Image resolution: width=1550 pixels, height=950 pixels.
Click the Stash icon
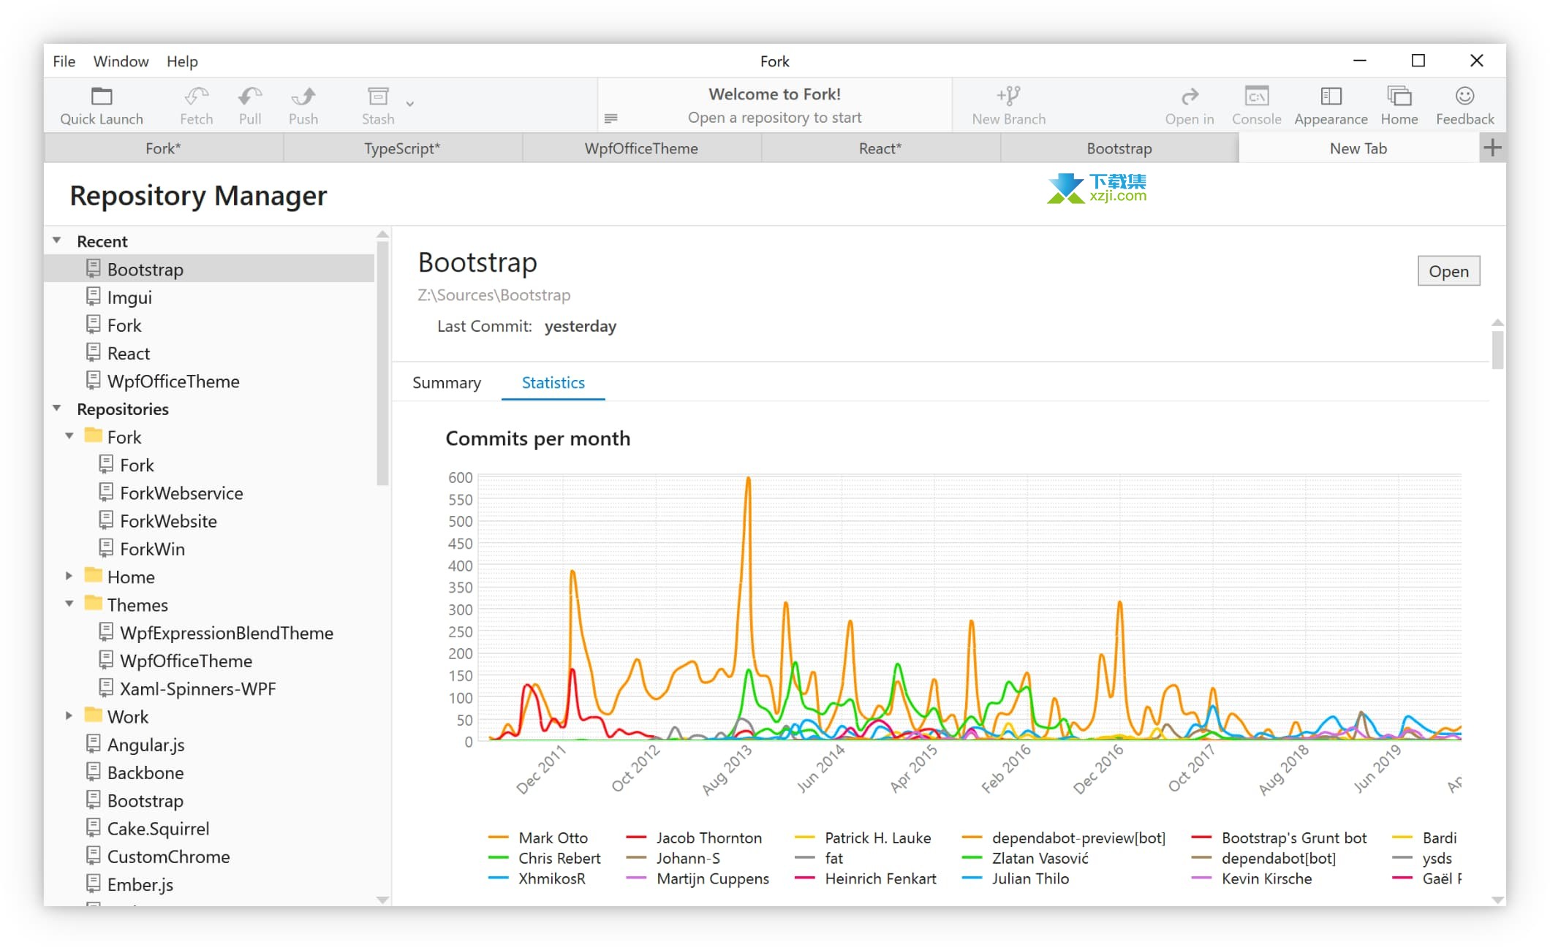click(378, 96)
